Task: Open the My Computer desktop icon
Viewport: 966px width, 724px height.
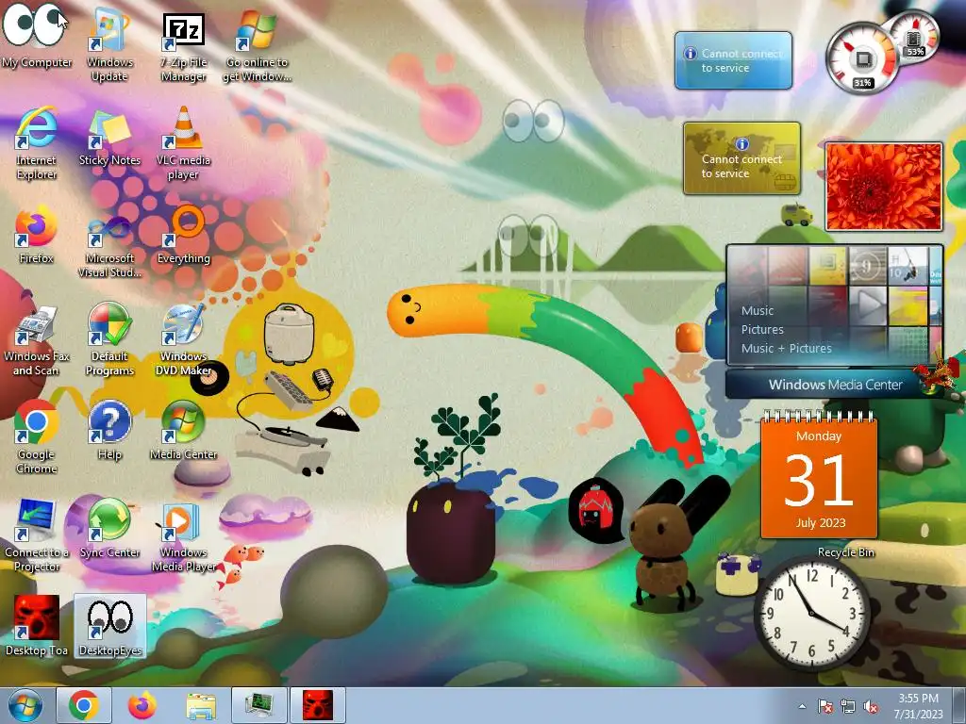Action: point(36,38)
